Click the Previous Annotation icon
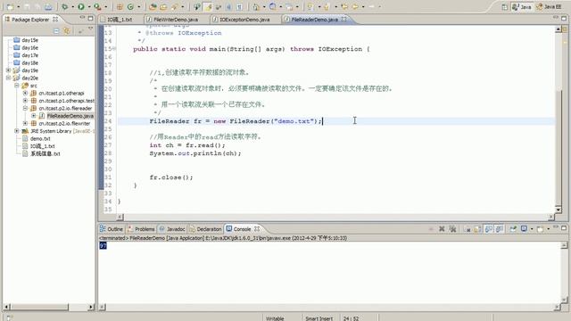The width and height of the screenshot is (571, 321). [327, 6]
